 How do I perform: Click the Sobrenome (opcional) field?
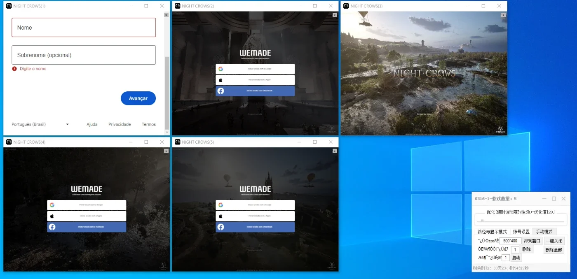(84, 55)
